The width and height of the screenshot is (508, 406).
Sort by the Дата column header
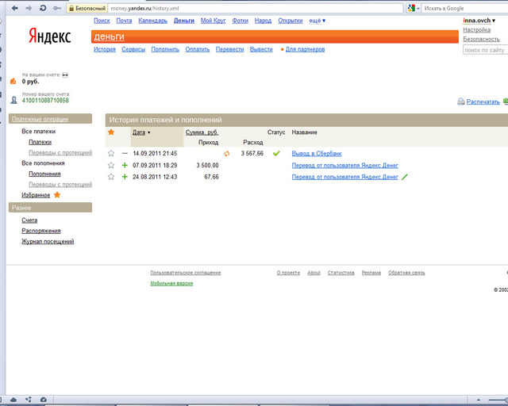click(141, 132)
